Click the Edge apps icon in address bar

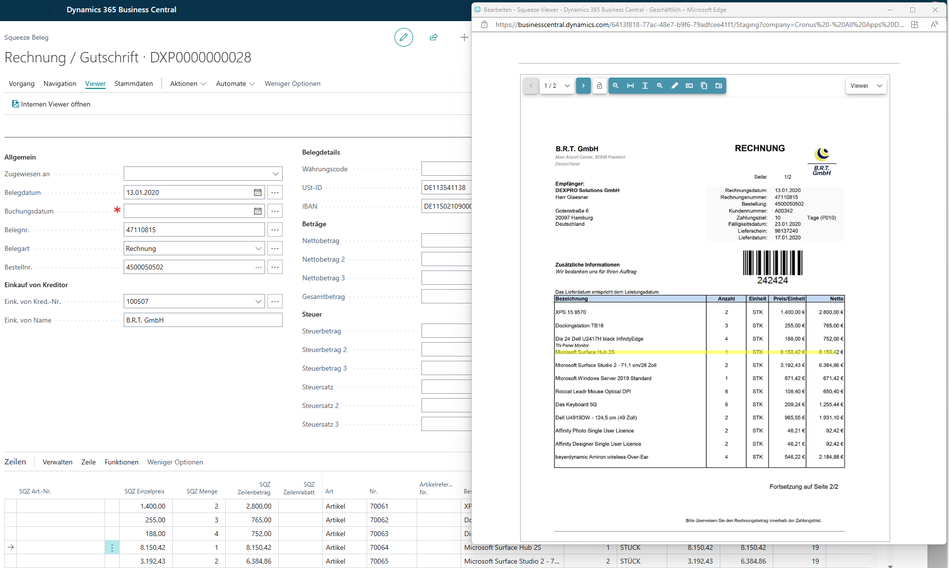click(x=915, y=25)
